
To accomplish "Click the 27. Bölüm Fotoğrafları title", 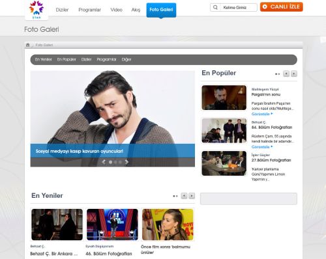I will pyautogui.click(x=271, y=160).
